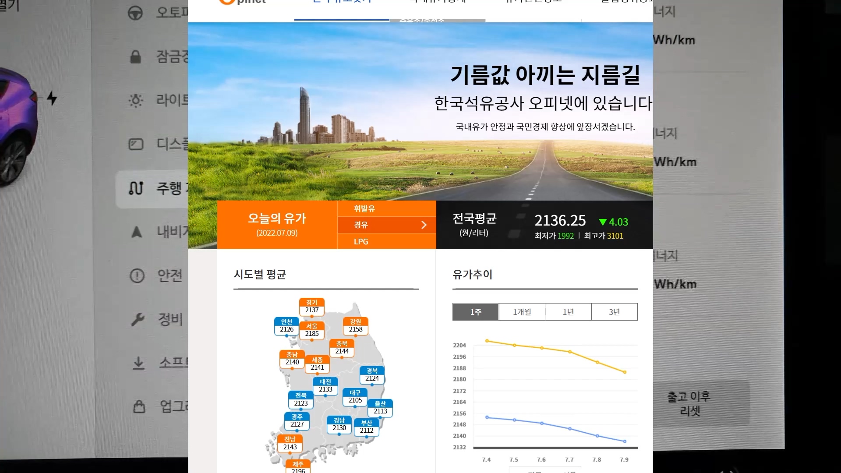
Task: Click the Display screen icon
Action: click(136, 144)
